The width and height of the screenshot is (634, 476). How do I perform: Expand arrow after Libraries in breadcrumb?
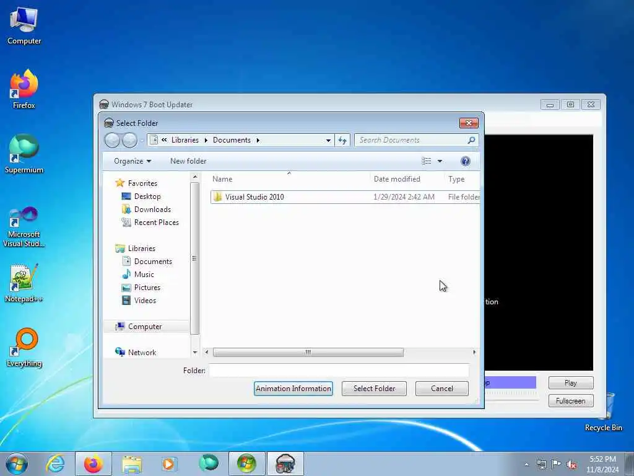pyautogui.click(x=206, y=140)
